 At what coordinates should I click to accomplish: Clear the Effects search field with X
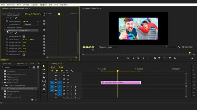coord(30,68)
